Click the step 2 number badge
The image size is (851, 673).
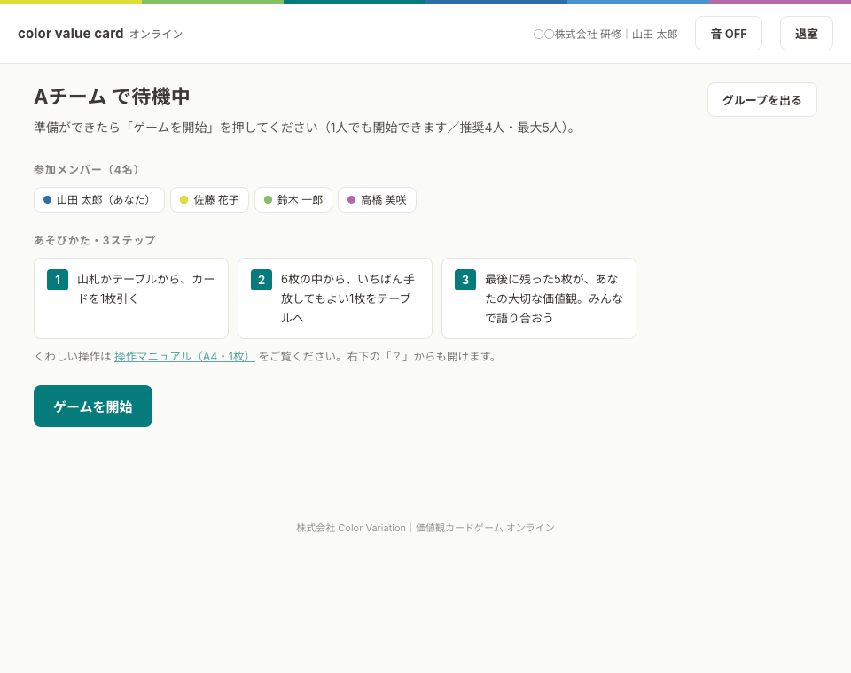point(262,280)
